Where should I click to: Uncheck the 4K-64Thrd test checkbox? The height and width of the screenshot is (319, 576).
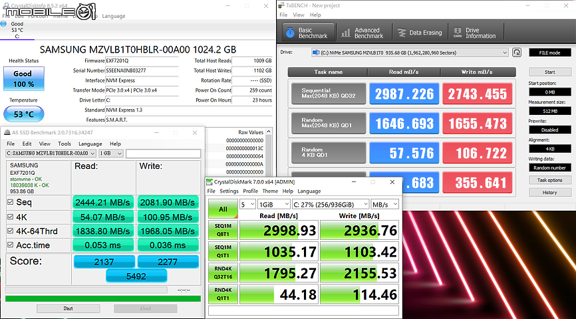coord(10,231)
